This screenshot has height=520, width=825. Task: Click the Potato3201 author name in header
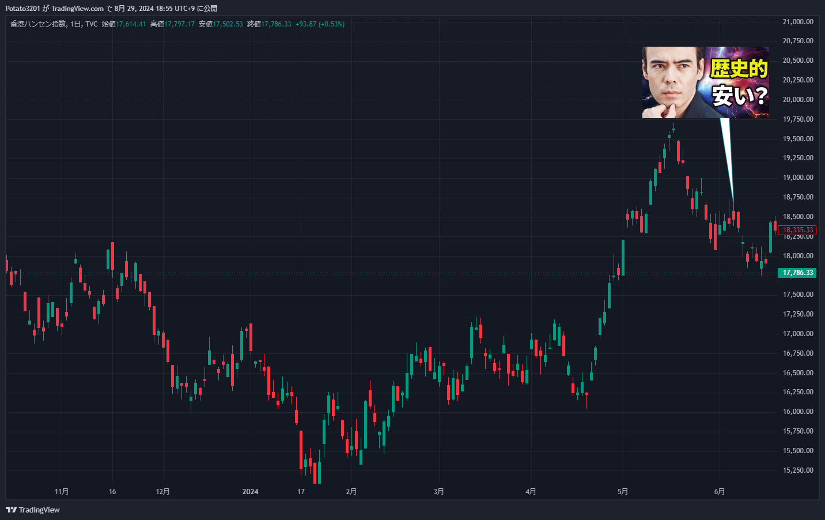(22, 9)
